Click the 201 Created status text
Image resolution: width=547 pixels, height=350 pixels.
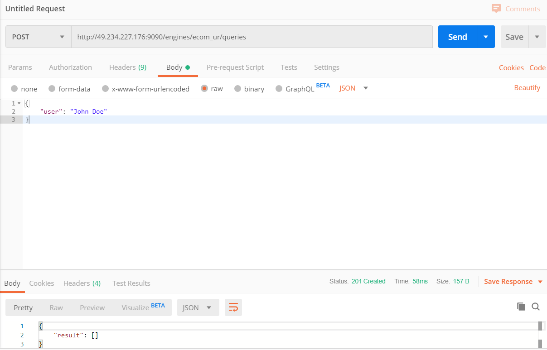tap(368, 281)
